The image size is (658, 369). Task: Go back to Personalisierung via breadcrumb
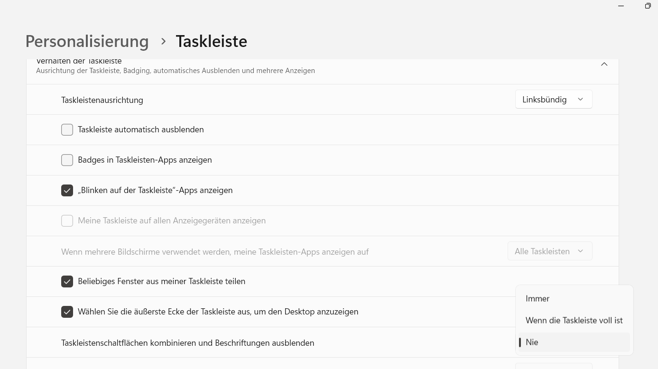coord(87,41)
